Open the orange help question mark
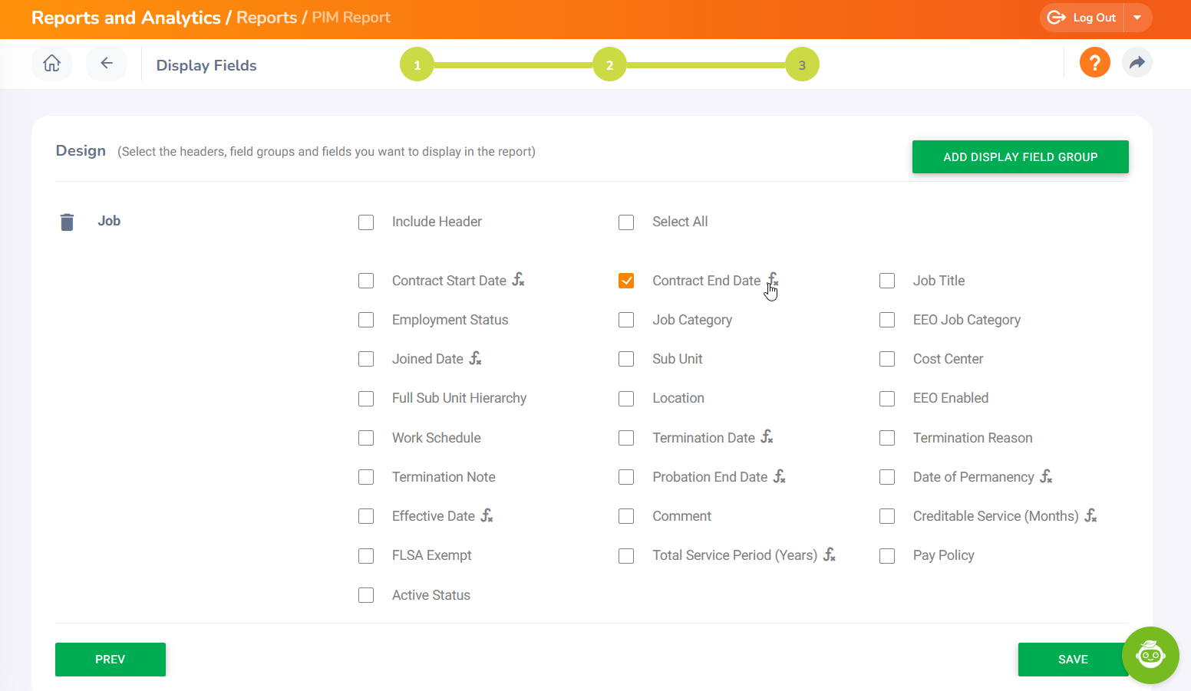 click(1094, 63)
